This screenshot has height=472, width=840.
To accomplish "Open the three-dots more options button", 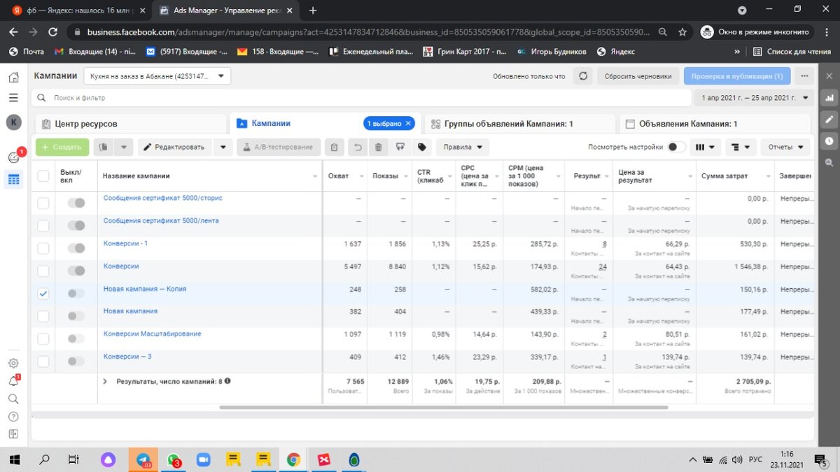I will tap(804, 76).
